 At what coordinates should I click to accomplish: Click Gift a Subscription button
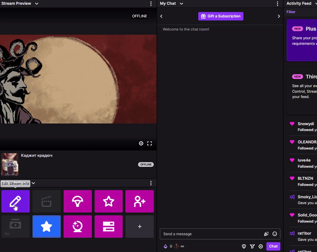(x=221, y=16)
